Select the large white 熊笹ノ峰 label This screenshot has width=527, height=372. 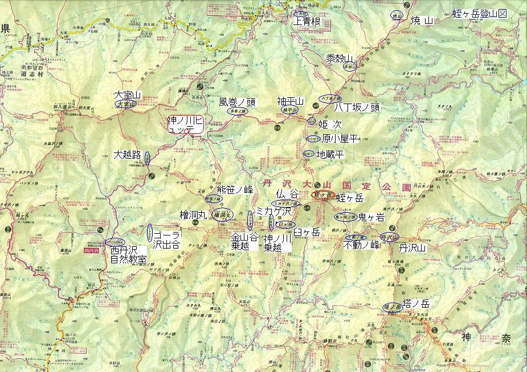click(235, 190)
